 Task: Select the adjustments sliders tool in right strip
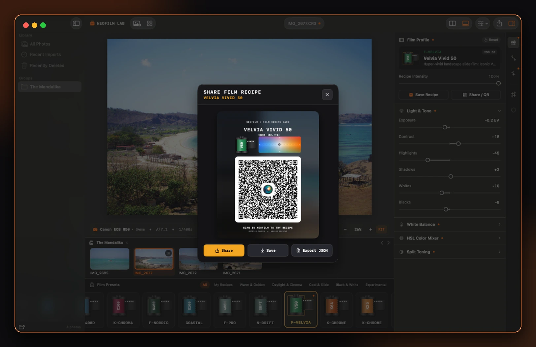click(x=513, y=43)
